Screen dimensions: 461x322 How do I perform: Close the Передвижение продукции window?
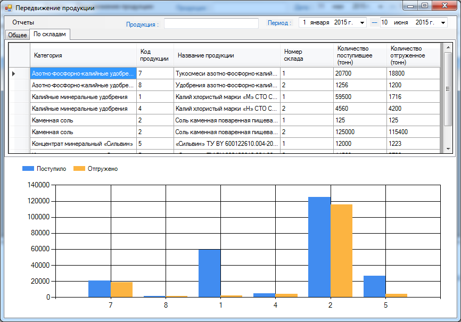[x=444, y=6]
